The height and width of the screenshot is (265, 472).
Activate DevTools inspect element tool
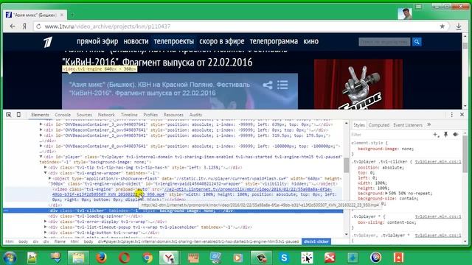(x=9, y=115)
